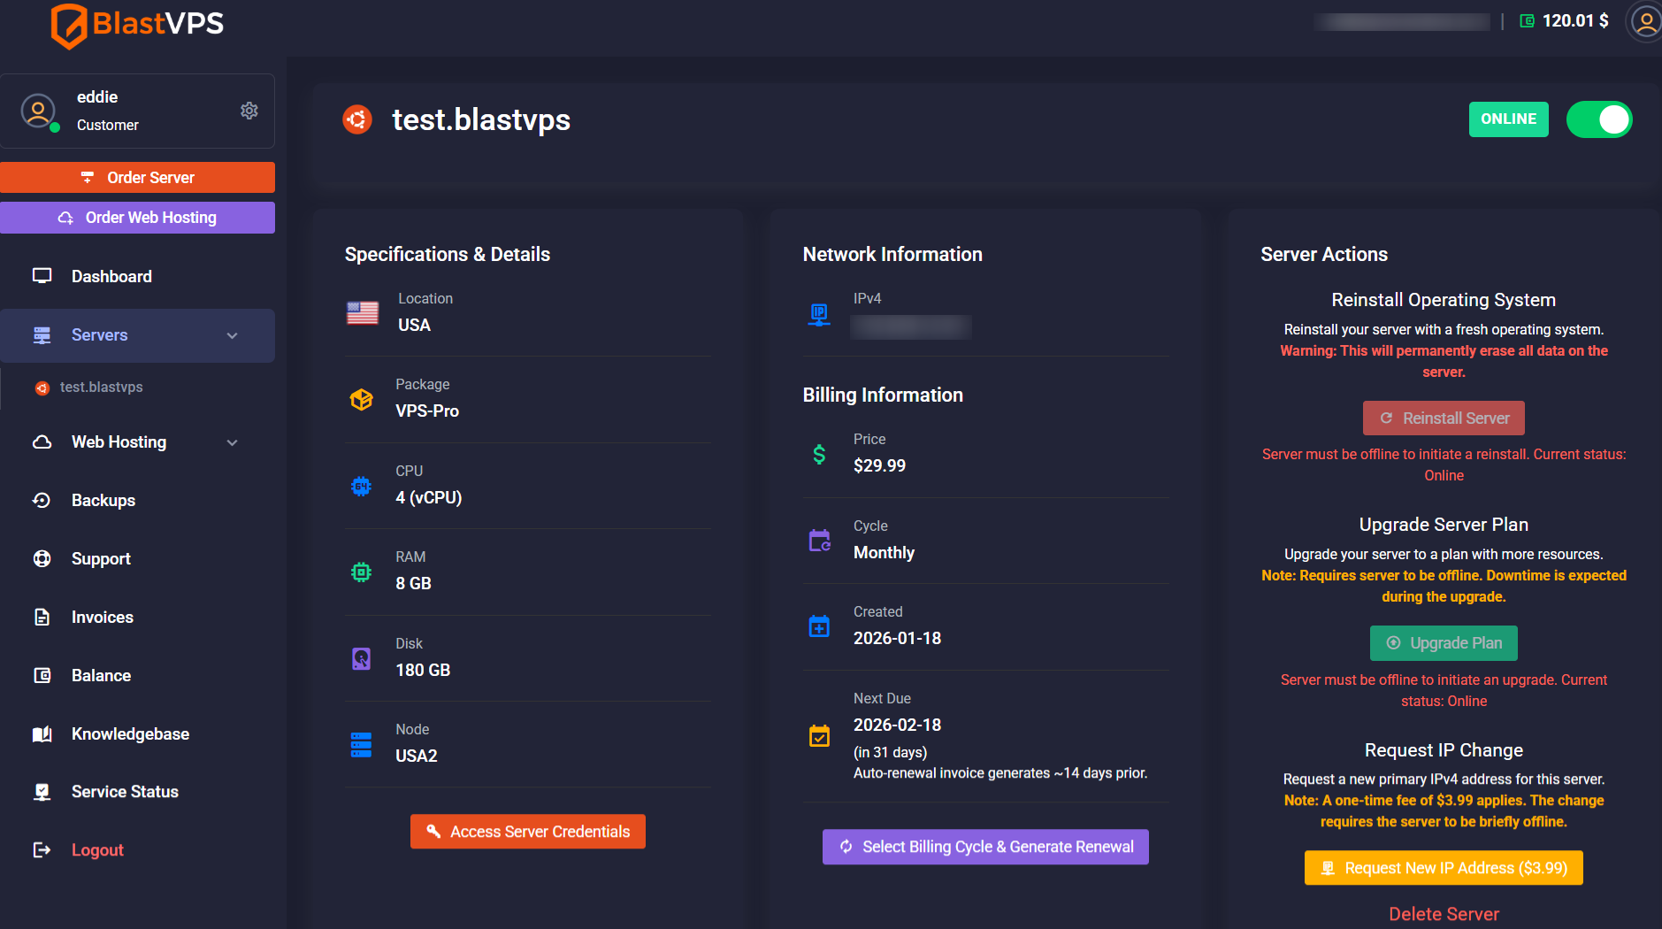Click the 2026-02-18 next due date
The height and width of the screenshot is (929, 1662).
coord(897,725)
